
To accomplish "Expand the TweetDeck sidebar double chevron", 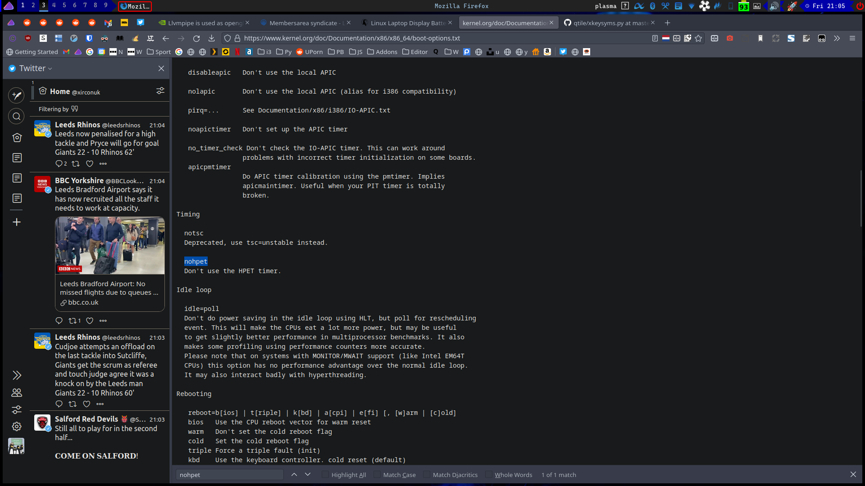I will (x=17, y=375).
